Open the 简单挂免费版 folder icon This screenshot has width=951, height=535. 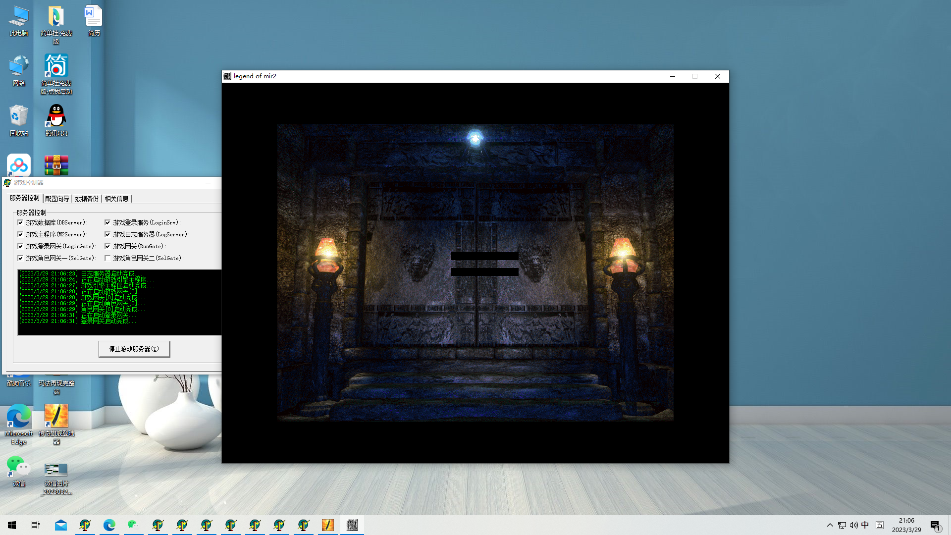(56, 25)
